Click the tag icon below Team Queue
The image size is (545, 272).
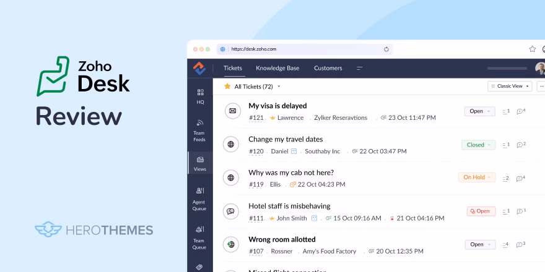(x=199, y=267)
